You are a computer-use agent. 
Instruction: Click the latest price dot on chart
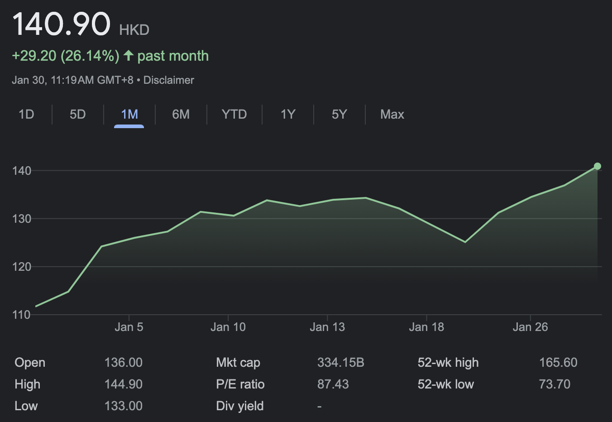click(597, 166)
